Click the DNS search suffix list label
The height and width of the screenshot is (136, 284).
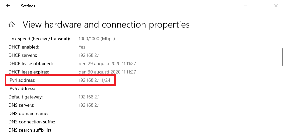tap(30, 130)
